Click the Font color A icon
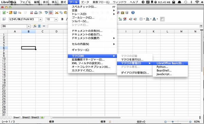 point(154,19)
